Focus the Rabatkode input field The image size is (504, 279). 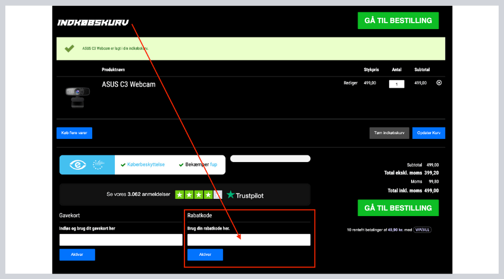tap(249, 240)
